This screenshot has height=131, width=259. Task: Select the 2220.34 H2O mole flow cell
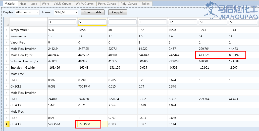click(123, 99)
